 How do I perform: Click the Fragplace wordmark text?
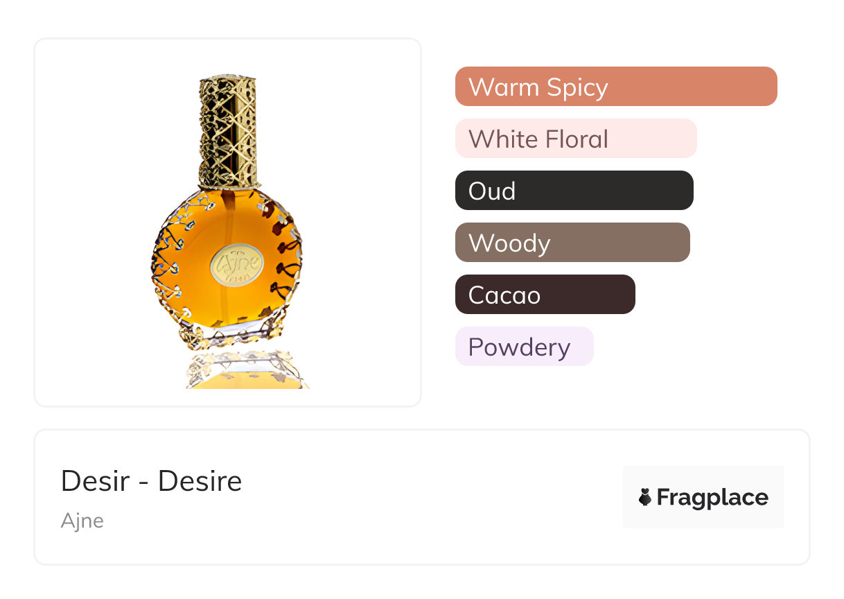point(712,498)
